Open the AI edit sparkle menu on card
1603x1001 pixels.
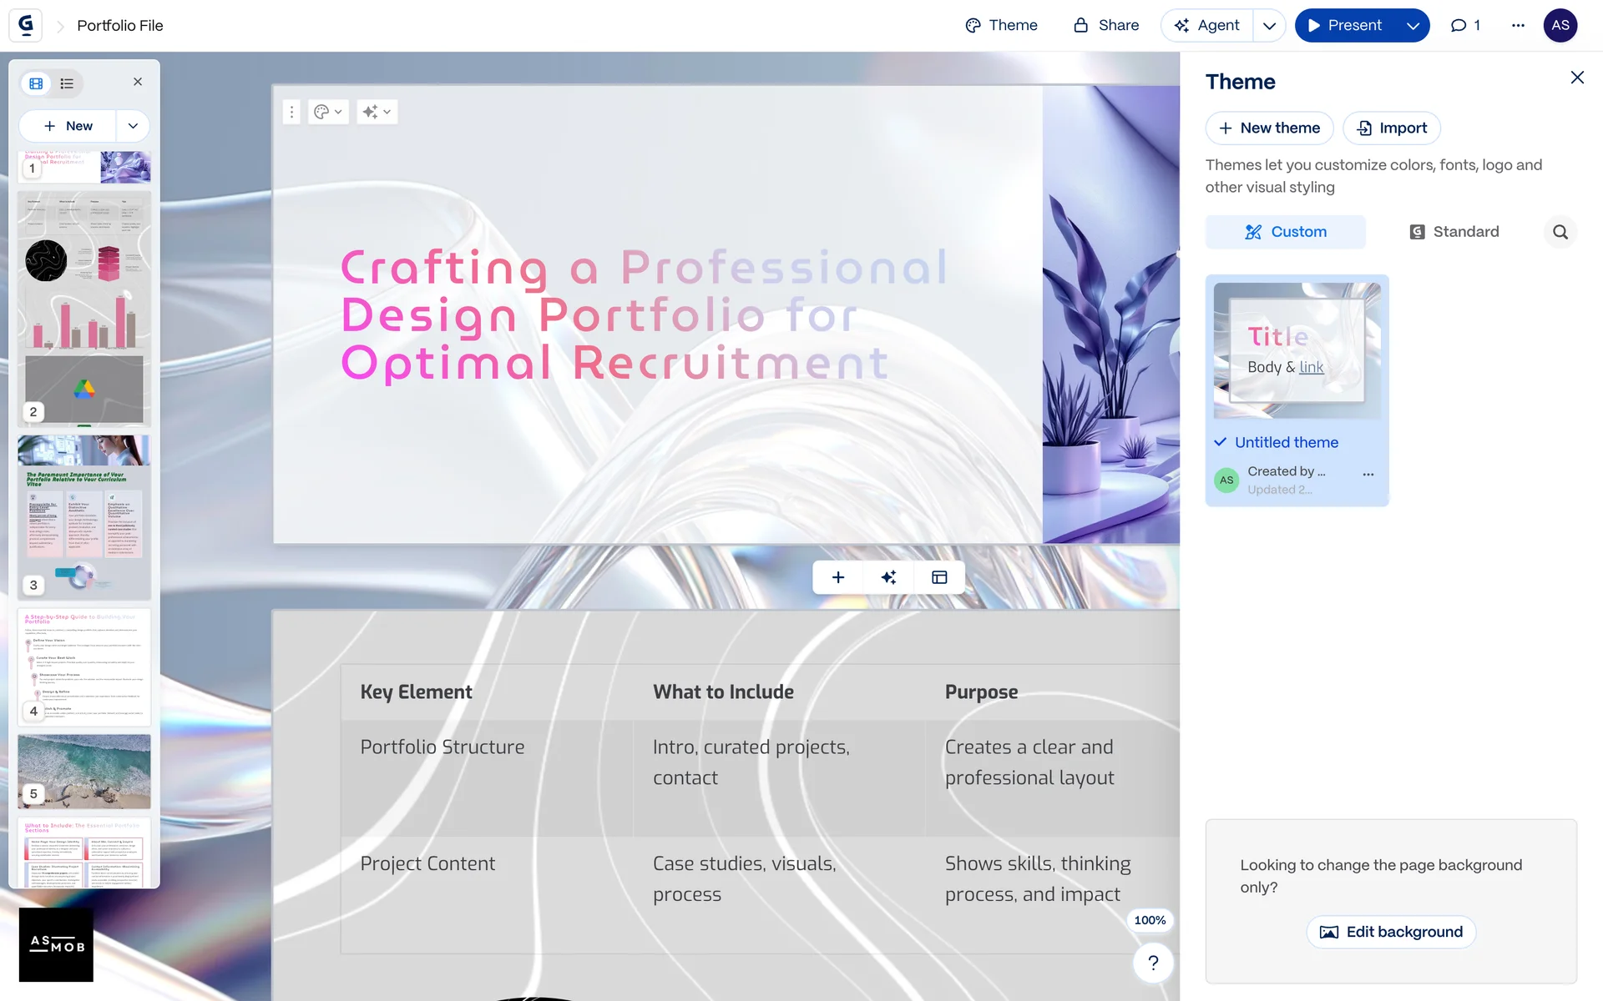pyautogui.click(x=377, y=112)
